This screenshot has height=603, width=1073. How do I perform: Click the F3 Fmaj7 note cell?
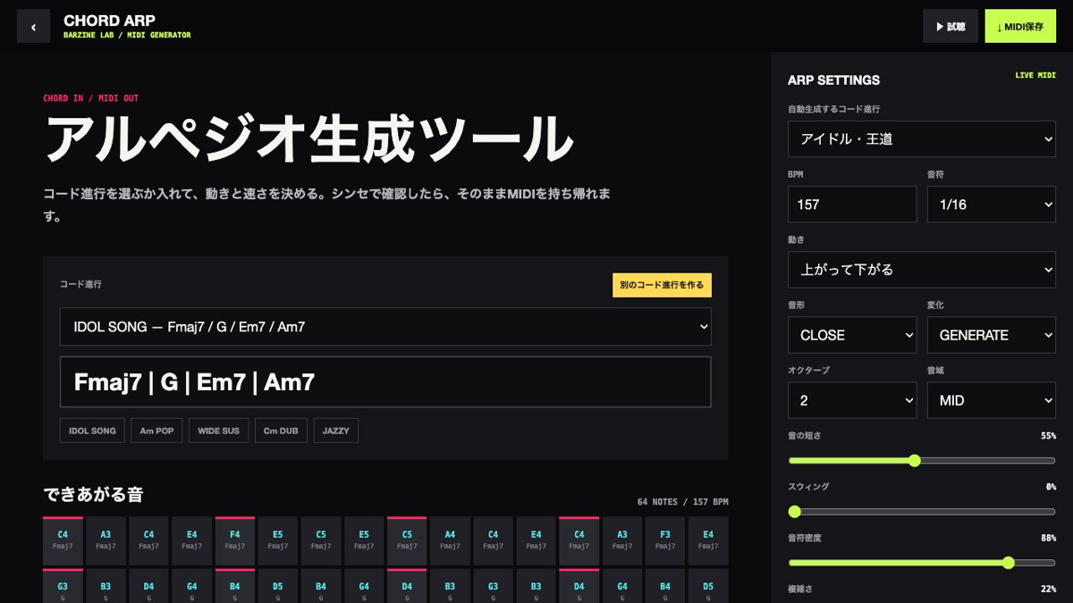point(665,540)
